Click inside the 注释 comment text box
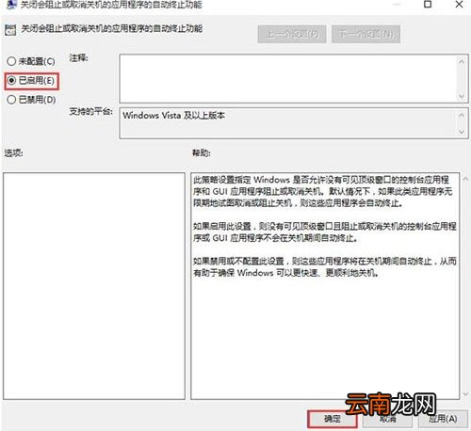This screenshot has height=431, width=471. tap(288, 78)
